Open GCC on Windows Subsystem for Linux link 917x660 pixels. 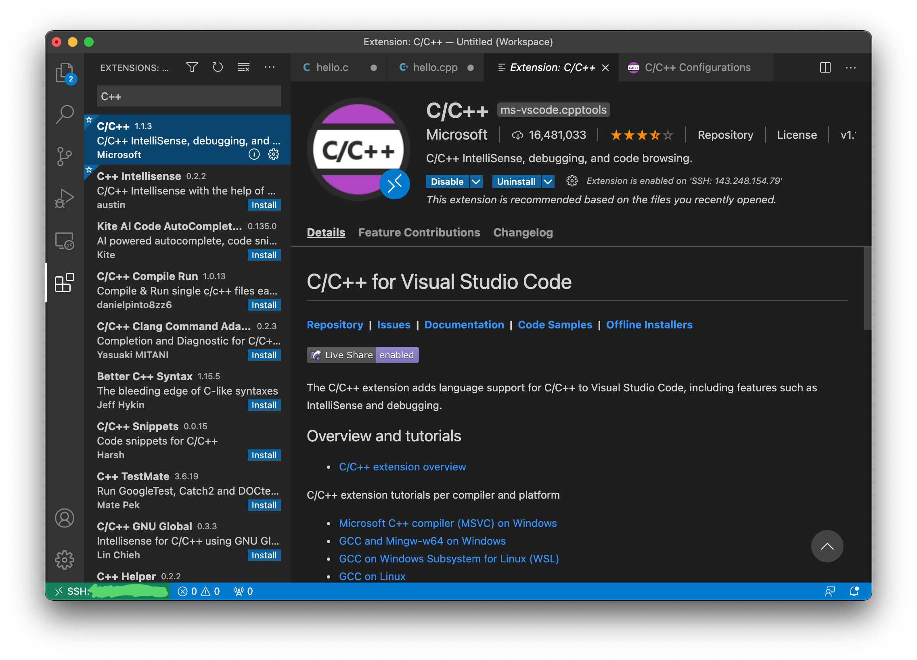(449, 560)
